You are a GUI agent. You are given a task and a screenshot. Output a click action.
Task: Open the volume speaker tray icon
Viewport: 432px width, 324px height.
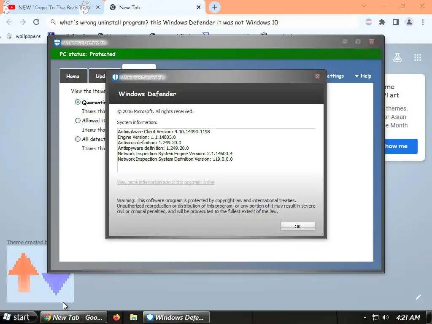click(x=386, y=317)
